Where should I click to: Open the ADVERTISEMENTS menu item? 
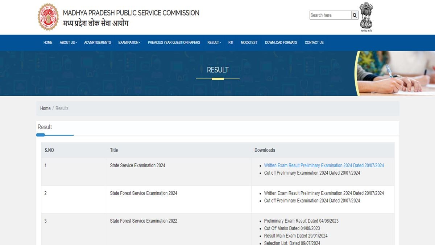98,42
